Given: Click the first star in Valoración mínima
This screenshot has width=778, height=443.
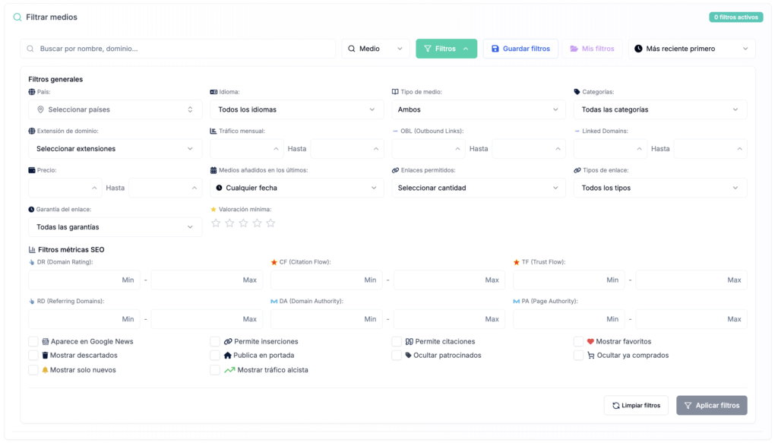Looking at the screenshot, I should [x=216, y=223].
